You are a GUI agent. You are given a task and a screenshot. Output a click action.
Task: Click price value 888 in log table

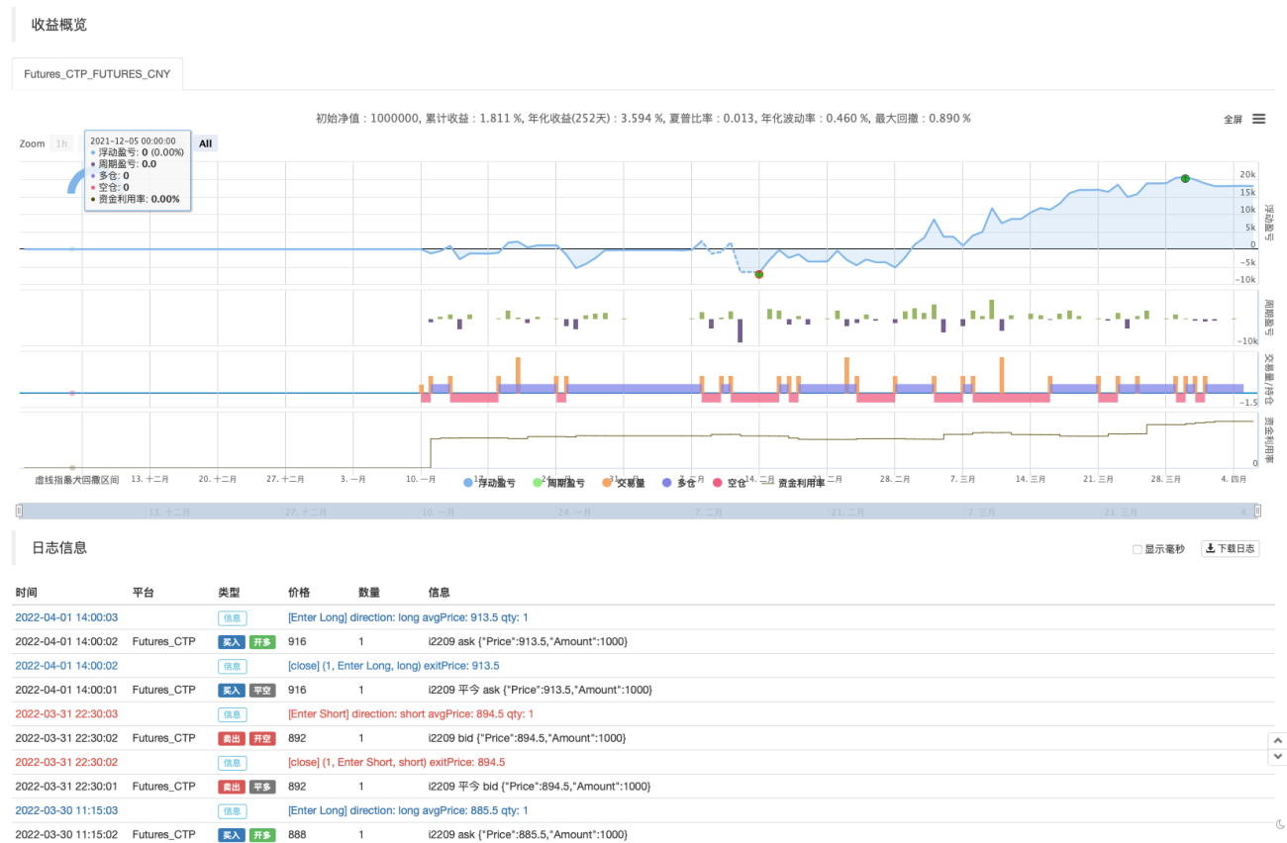pyautogui.click(x=297, y=835)
